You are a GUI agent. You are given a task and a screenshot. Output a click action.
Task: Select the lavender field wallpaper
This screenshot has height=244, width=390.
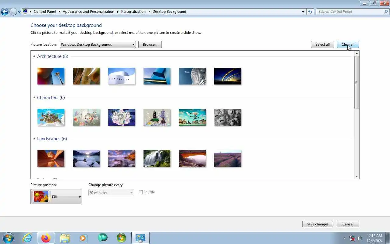(228, 159)
